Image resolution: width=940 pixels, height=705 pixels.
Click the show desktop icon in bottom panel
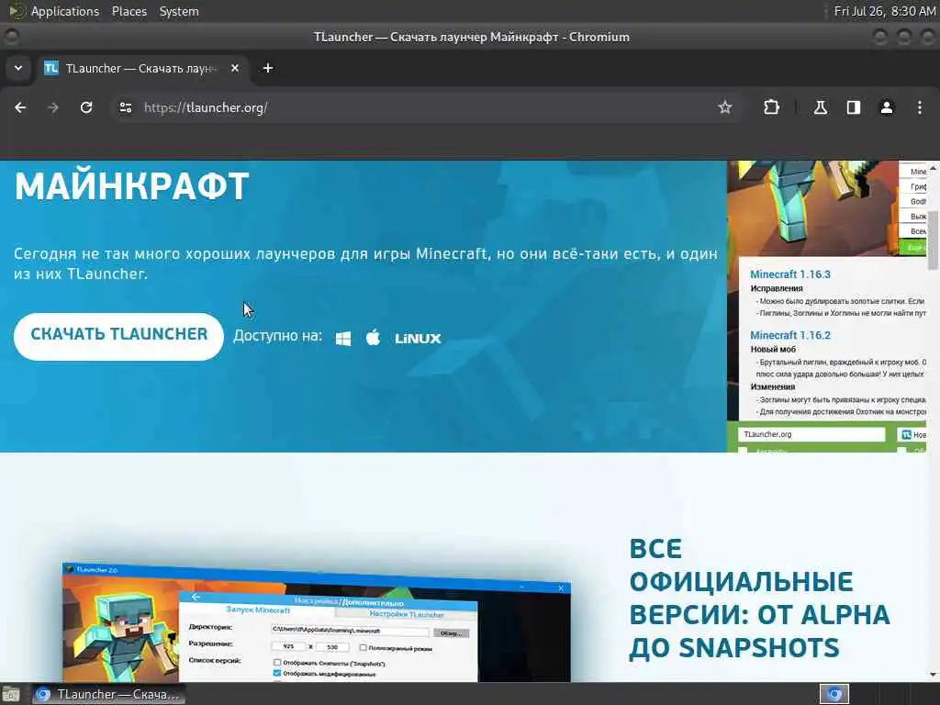tap(11, 694)
